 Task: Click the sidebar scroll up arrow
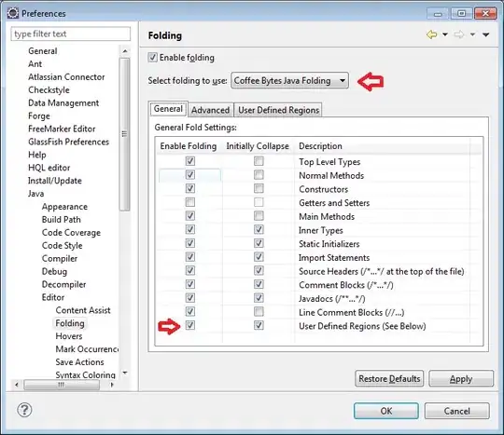click(125, 51)
